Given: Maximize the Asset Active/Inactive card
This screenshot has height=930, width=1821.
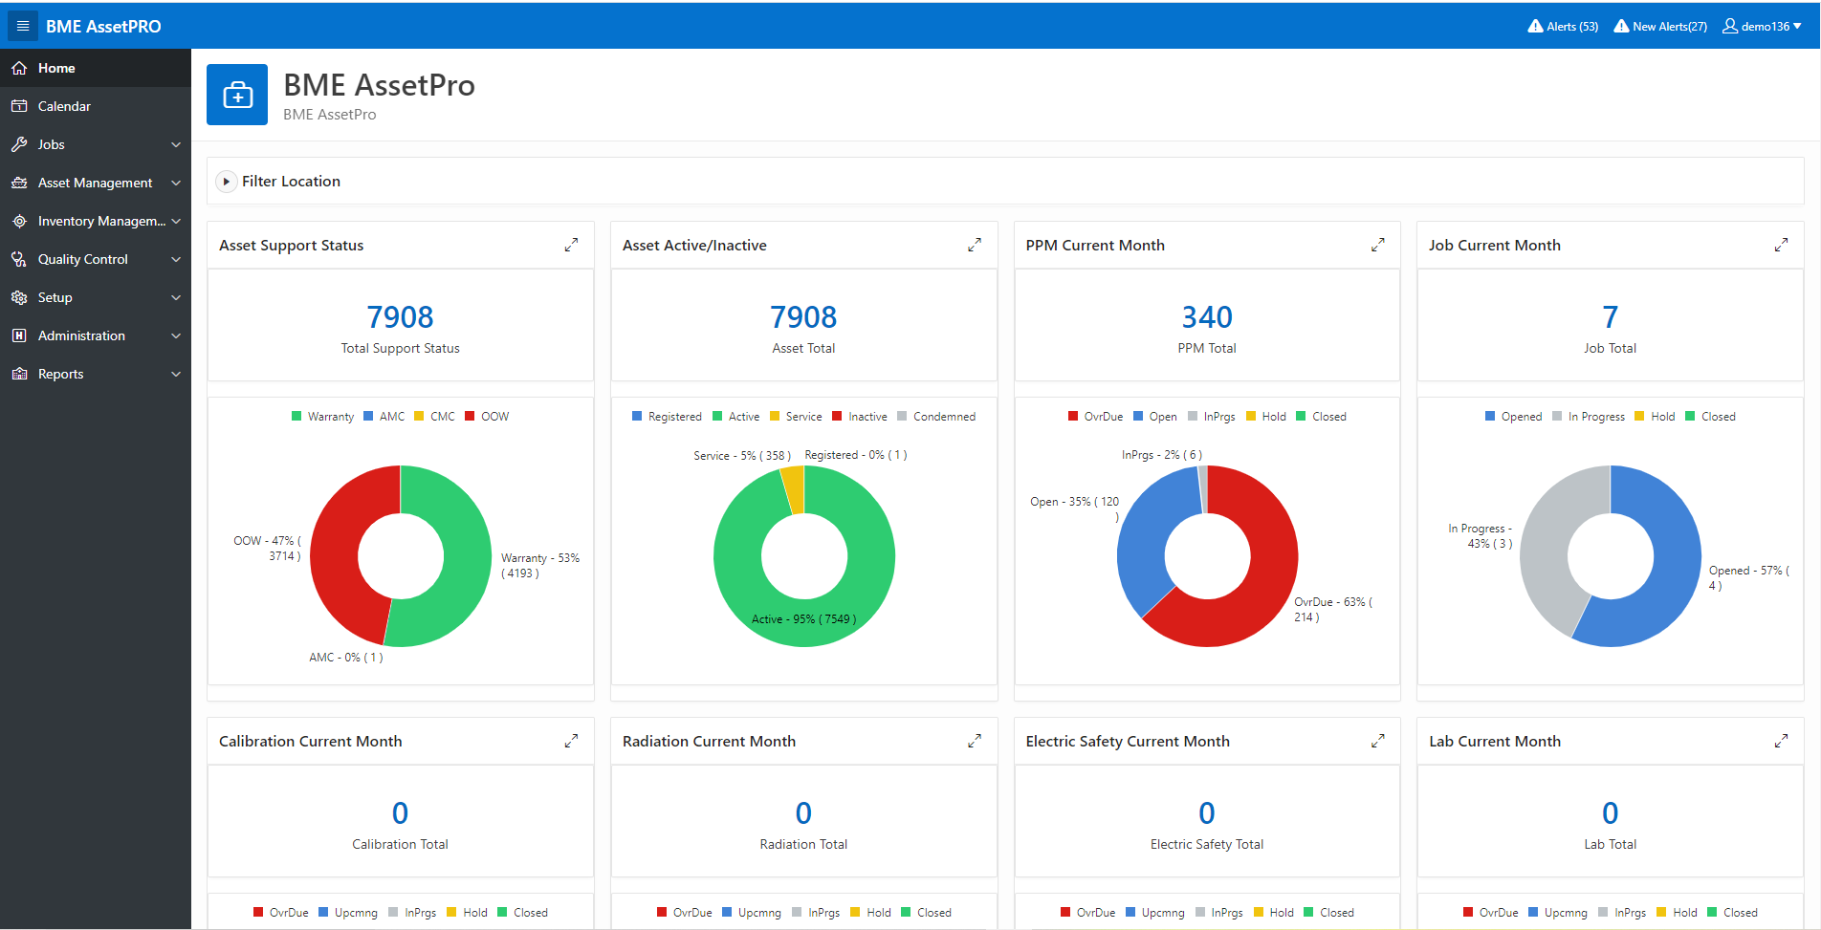Looking at the screenshot, I should [975, 245].
